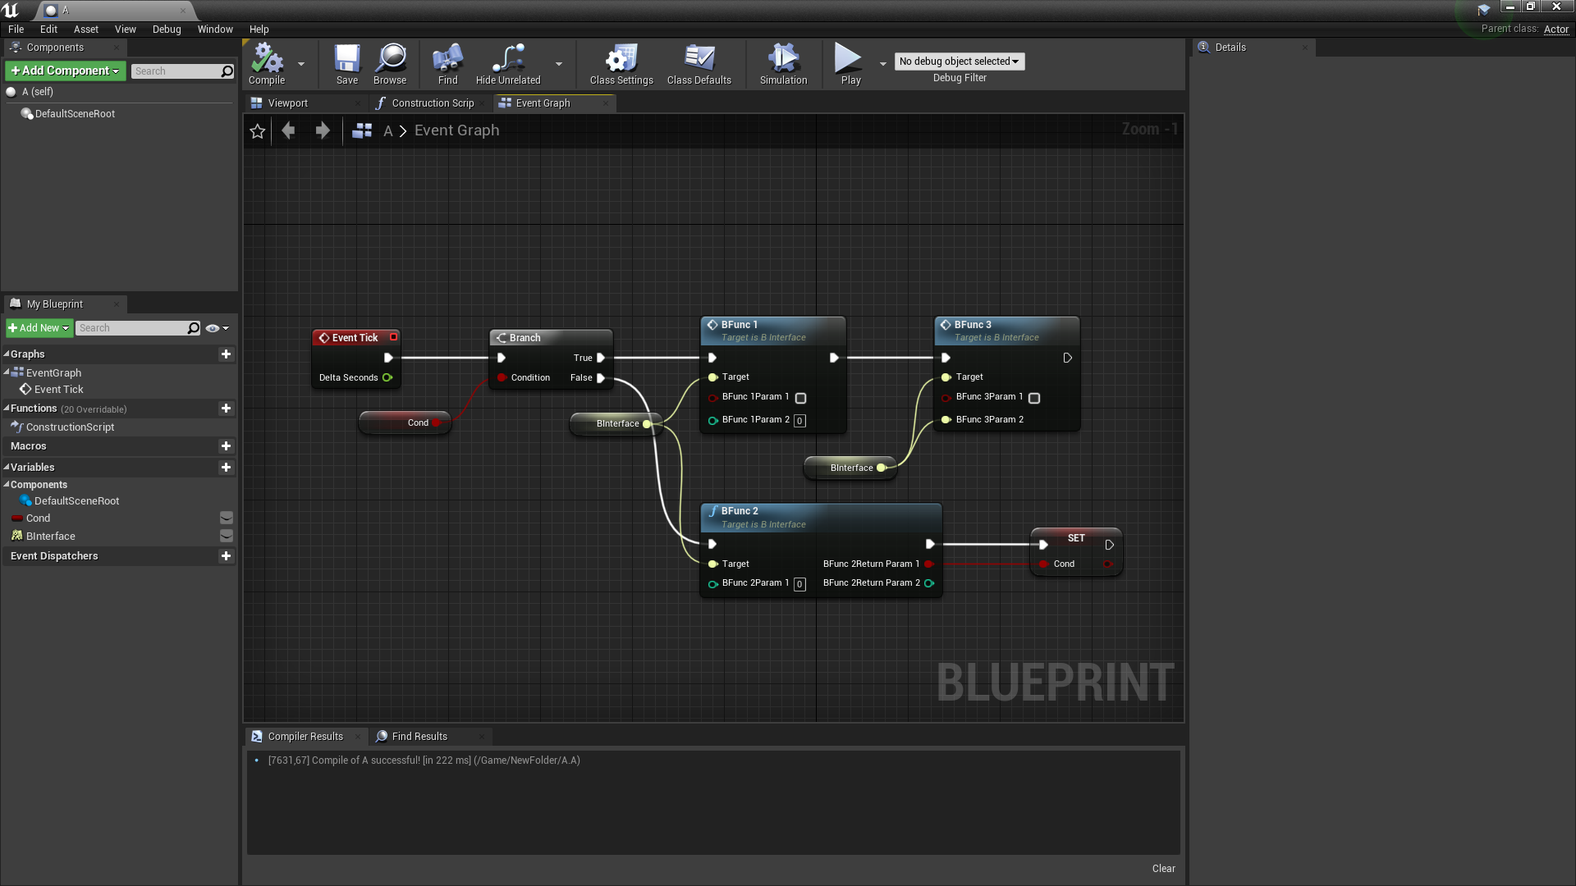This screenshot has height=886, width=1576.
Task: Open the Add Component dropdown
Action: [x=66, y=71]
